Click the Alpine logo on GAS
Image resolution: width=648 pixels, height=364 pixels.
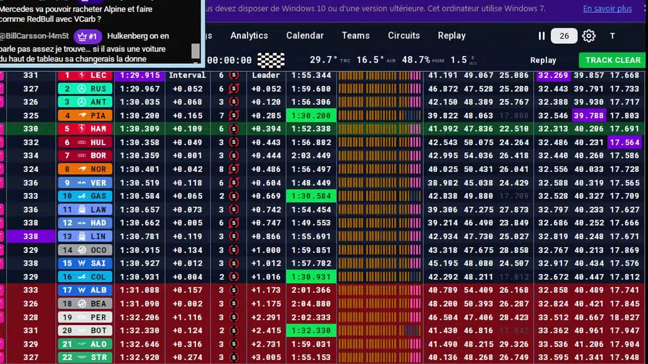pos(81,196)
